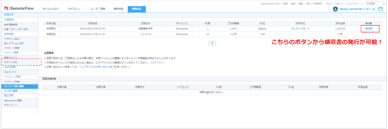Open ヘルプデスクのお問い合わせ link
This screenshot has width=388, height=129.
click(94, 67)
